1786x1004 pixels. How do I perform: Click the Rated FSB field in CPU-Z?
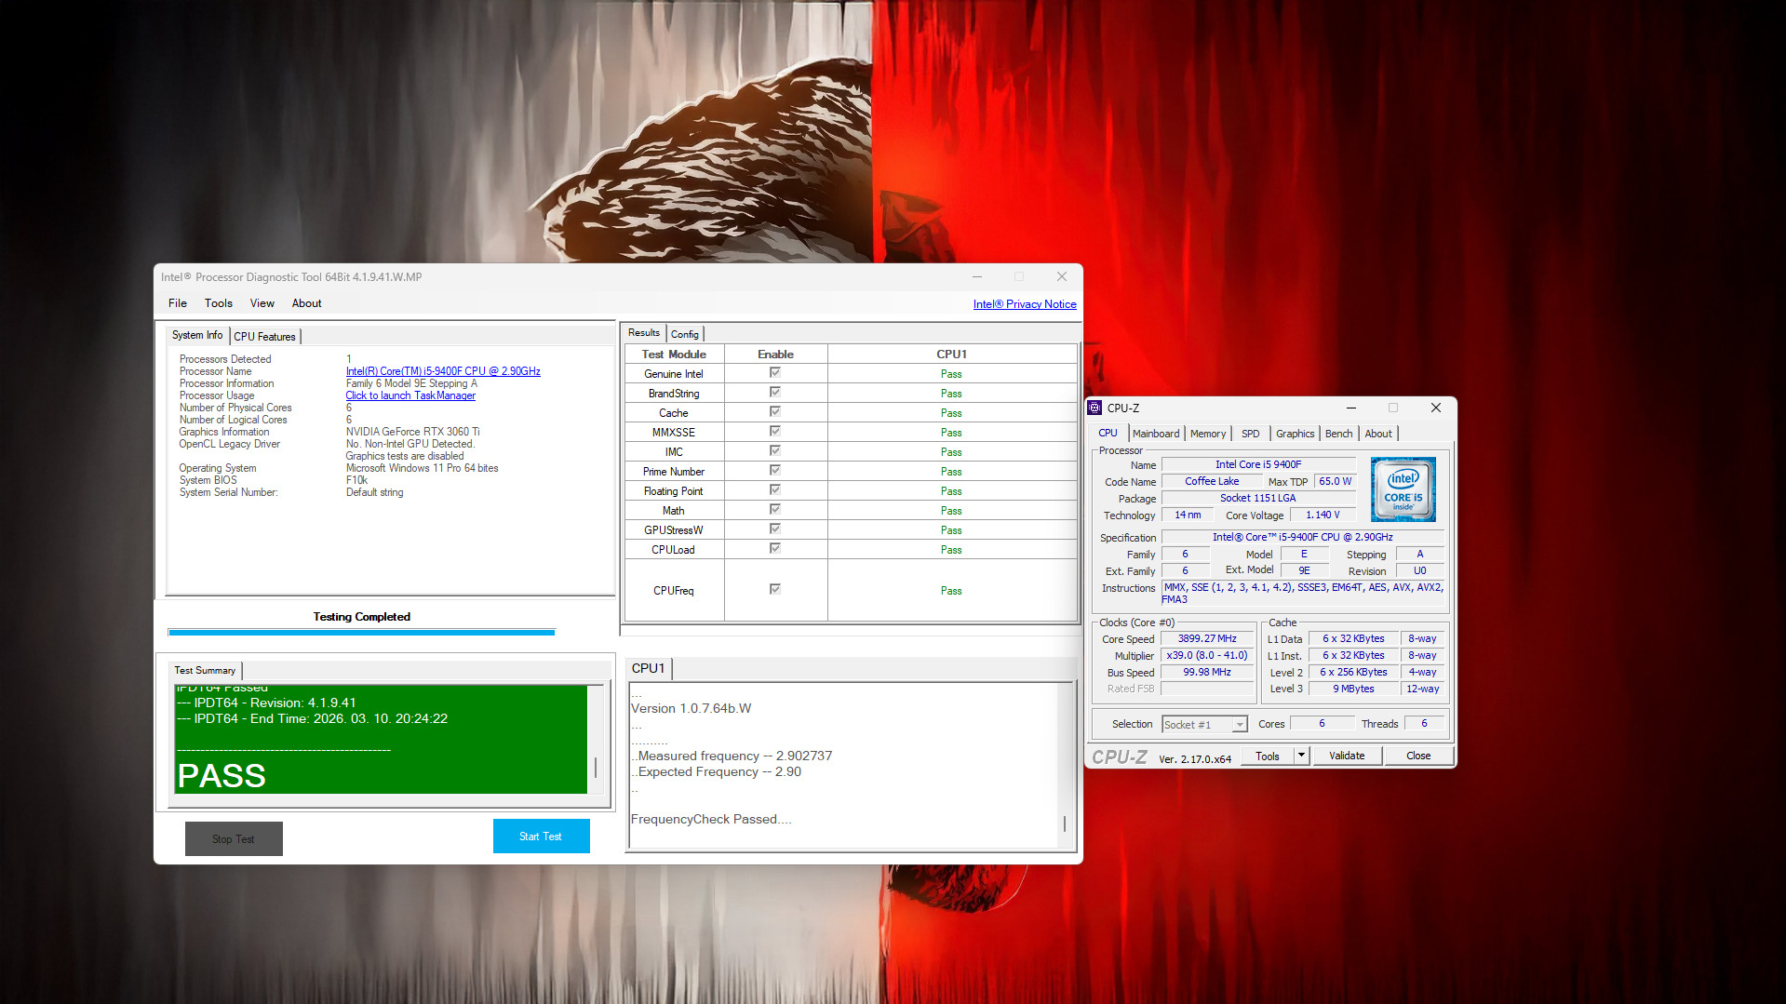1207,689
